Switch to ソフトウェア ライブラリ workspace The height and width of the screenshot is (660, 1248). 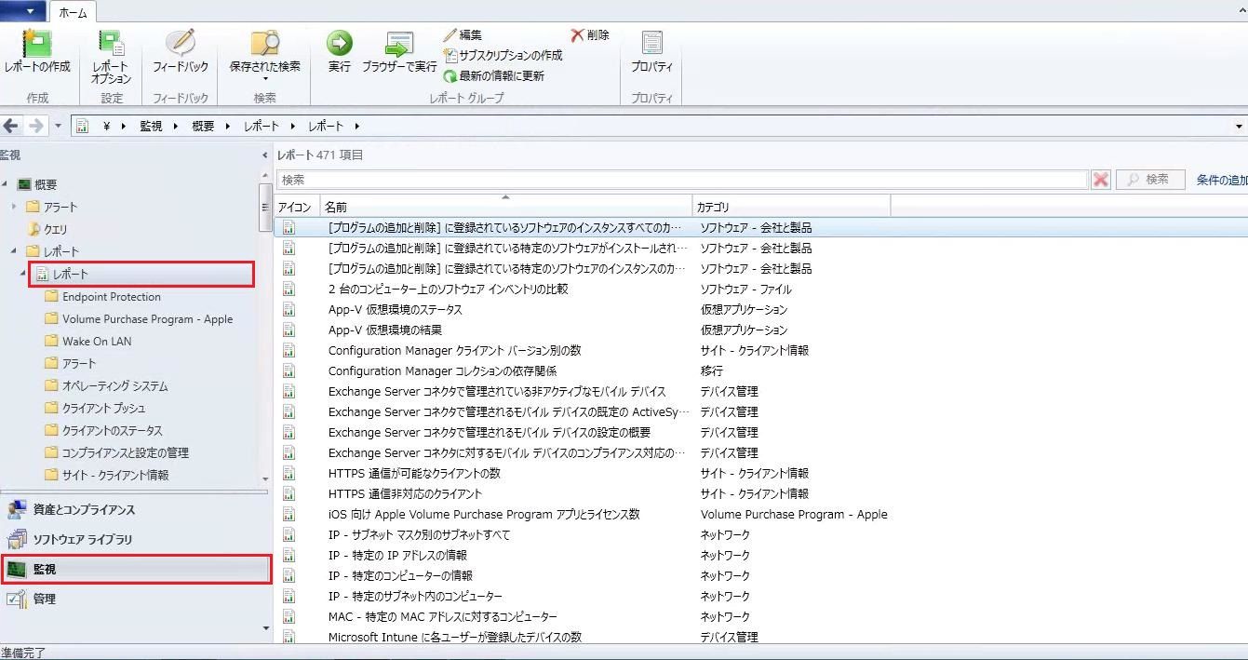tap(136, 539)
